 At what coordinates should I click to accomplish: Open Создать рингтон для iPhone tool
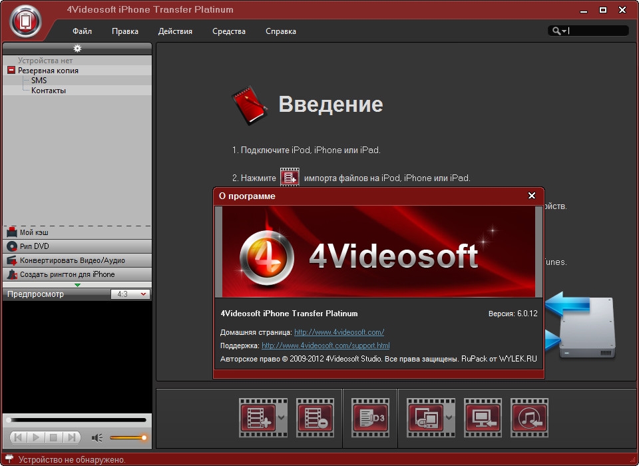tap(77, 274)
